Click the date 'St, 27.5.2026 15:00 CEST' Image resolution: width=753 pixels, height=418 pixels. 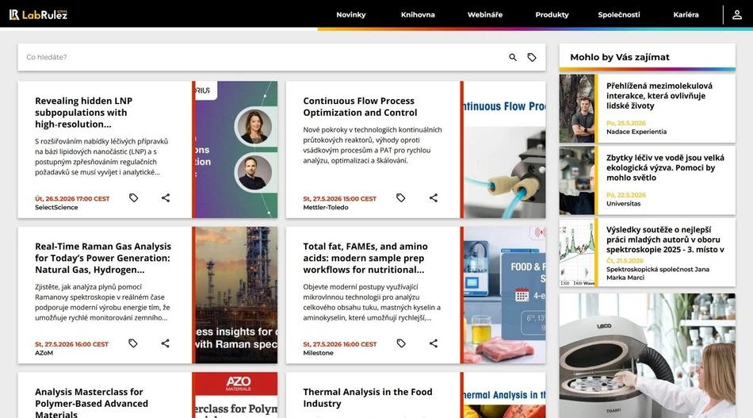click(339, 198)
